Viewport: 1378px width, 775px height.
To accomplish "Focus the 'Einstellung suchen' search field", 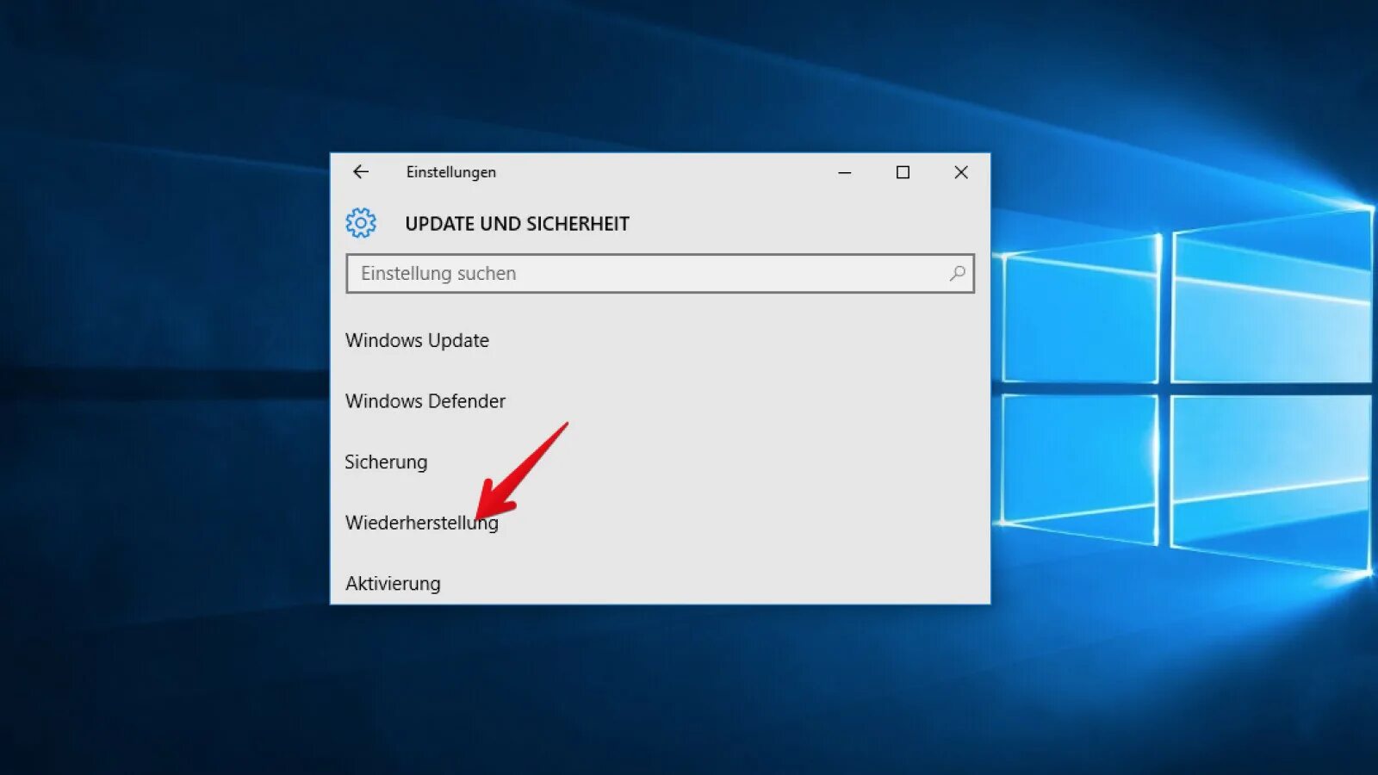I will [660, 274].
